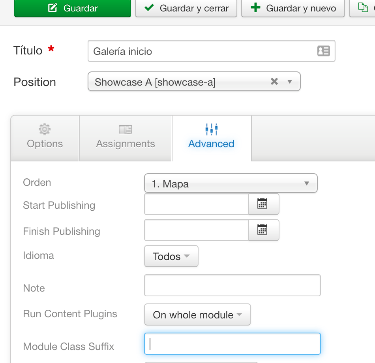Image resolution: width=375 pixels, height=363 pixels.
Task: Click the Note label
Action: (x=34, y=288)
